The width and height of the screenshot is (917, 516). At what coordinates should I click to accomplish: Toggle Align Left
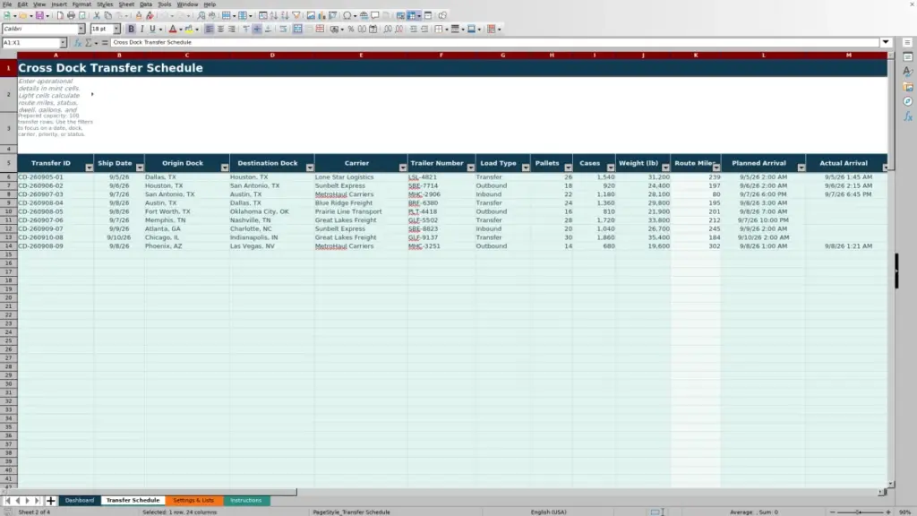click(x=209, y=30)
